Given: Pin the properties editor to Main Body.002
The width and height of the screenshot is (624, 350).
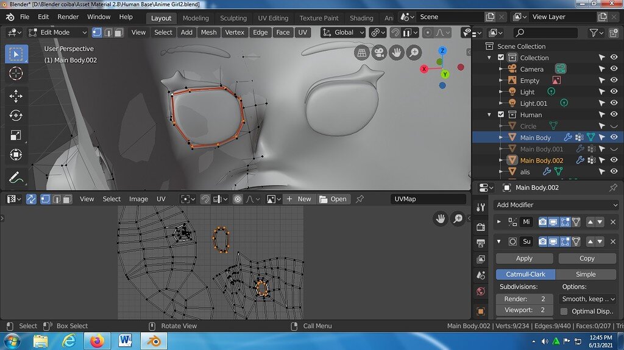Looking at the screenshot, I should pyautogui.click(x=613, y=187).
